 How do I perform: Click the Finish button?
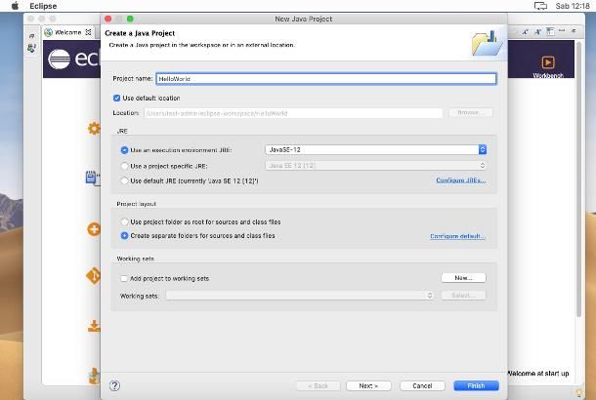(x=476, y=386)
